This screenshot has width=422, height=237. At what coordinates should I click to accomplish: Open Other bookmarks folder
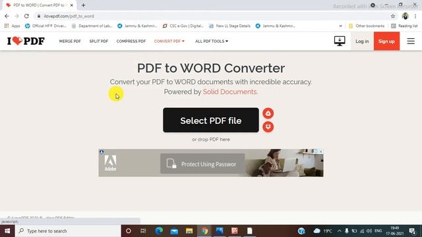(x=367, y=26)
